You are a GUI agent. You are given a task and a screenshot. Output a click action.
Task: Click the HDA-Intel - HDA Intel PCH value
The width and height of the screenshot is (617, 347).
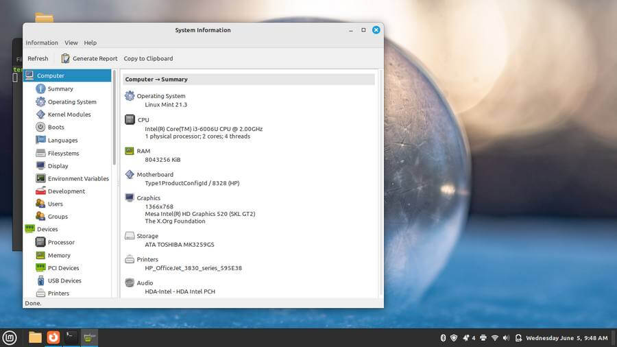coord(180,291)
